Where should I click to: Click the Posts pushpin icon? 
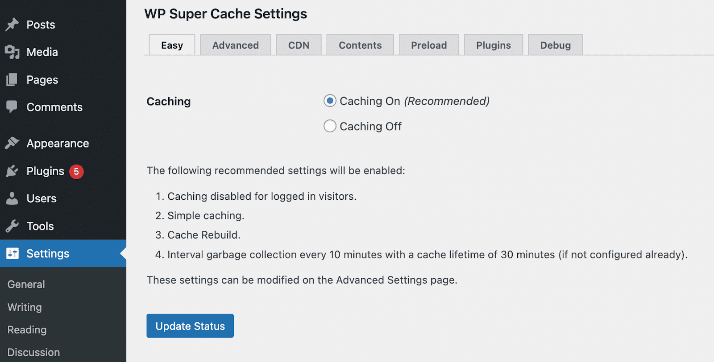[x=12, y=25]
